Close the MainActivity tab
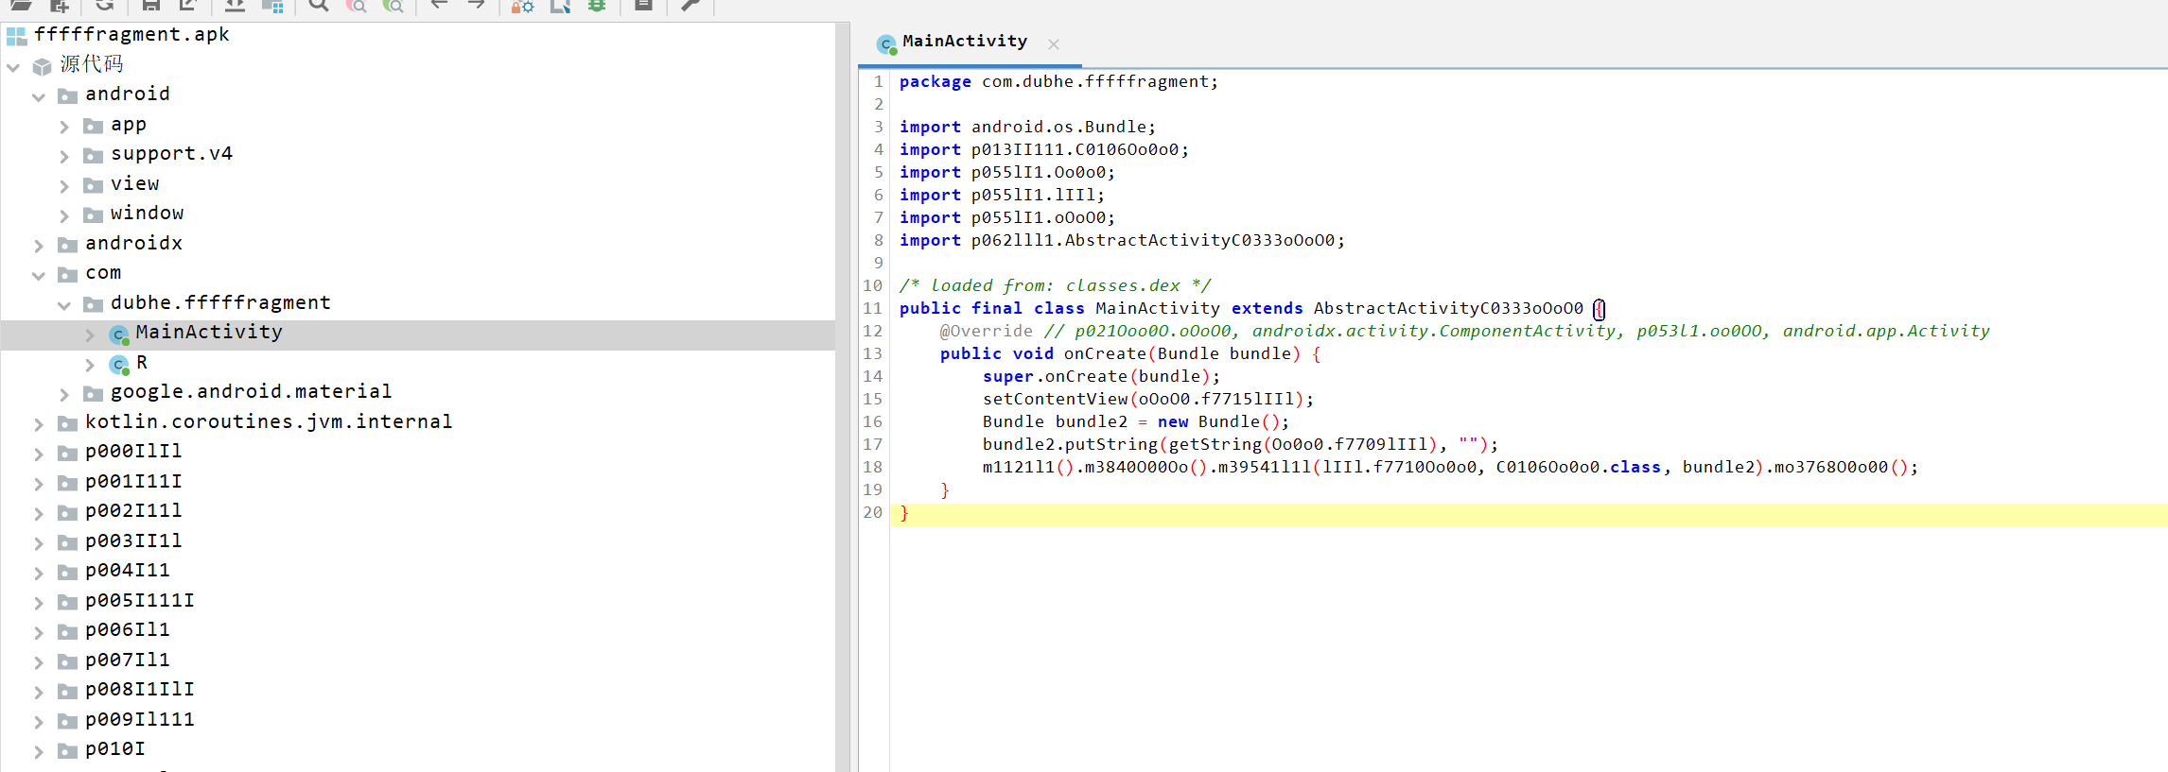This screenshot has height=772, width=2168. [1054, 44]
